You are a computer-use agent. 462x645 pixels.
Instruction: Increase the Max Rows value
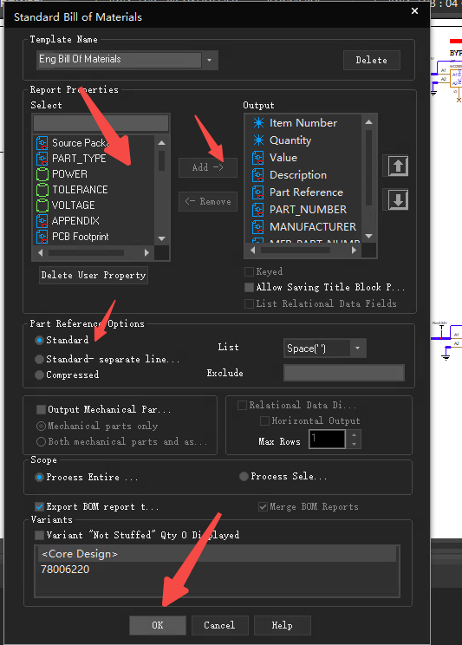click(x=355, y=435)
